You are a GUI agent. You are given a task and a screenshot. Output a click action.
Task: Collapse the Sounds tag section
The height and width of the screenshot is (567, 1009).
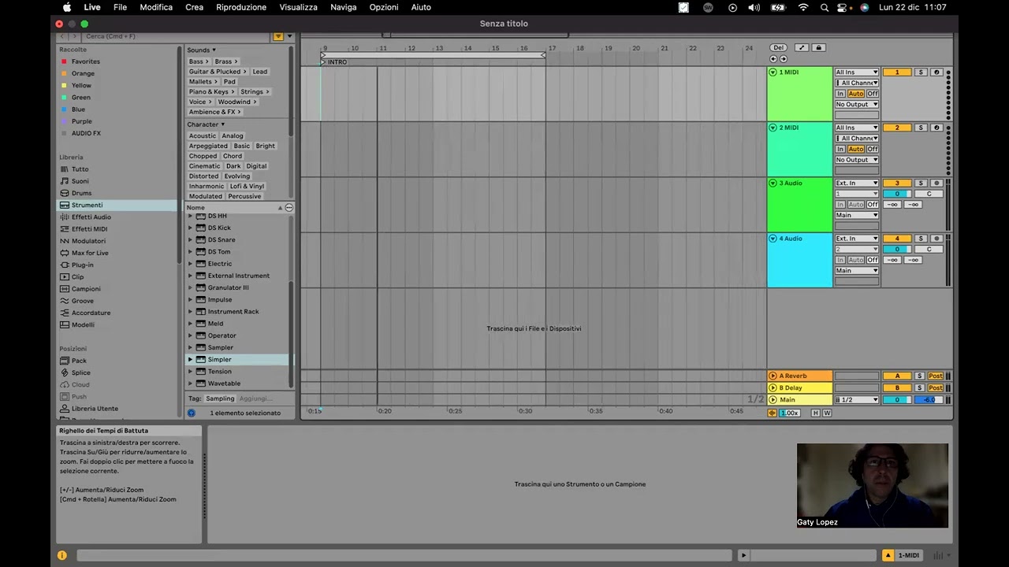click(214, 50)
